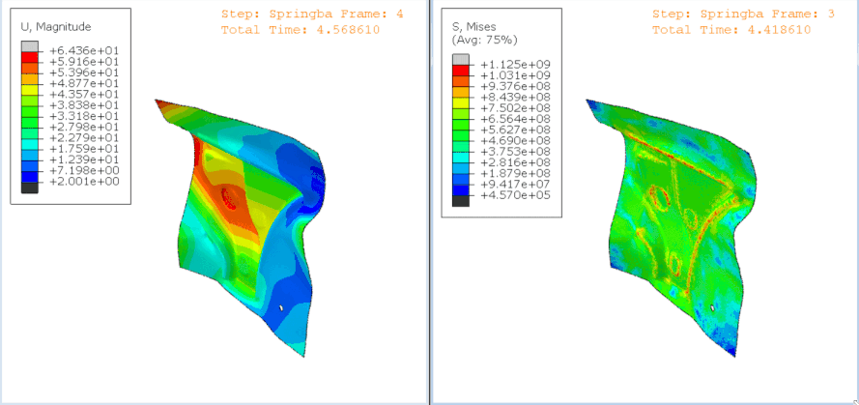Pick the red swatch in S Mises legend
The width and height of the screenshot is (859, 405).
pos(461,71)
